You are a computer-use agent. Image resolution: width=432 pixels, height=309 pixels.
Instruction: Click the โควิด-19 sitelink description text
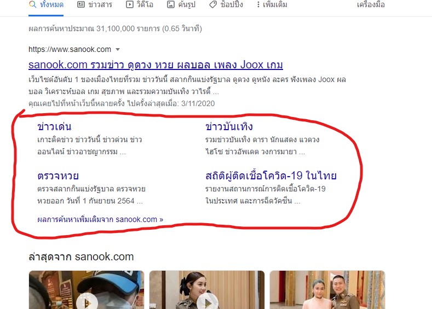click(x=266, y=195)
